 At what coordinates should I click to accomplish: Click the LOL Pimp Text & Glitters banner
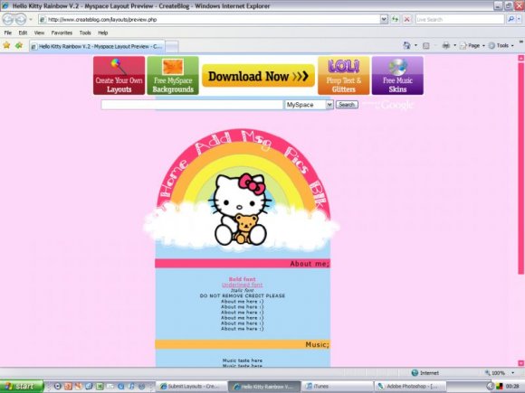[x=344, y=76]
